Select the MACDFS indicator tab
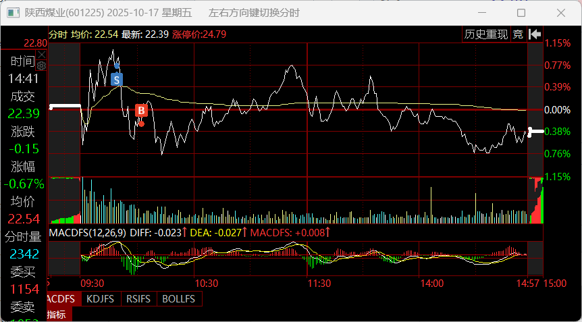Viewport: 582px width, 322px height. [x=62, y=298]
